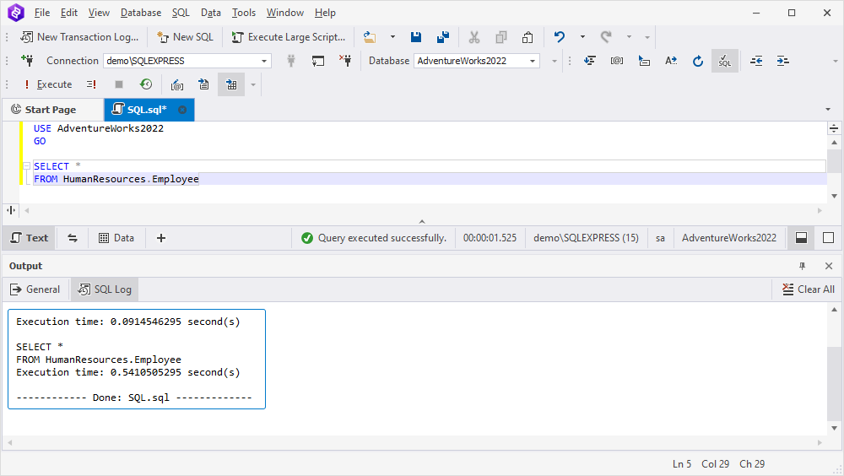The width and height of the screenshot is (844, 476).
Task: Click the Stop execution square icon
Action: tap(119, 84)
